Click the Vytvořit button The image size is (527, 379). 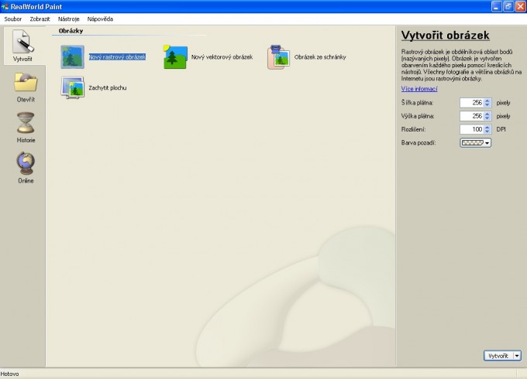click(499, 356)
